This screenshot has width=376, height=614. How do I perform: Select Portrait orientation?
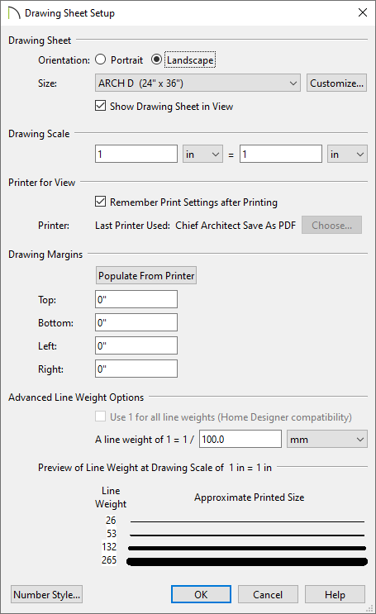click(x=101, y=59)
